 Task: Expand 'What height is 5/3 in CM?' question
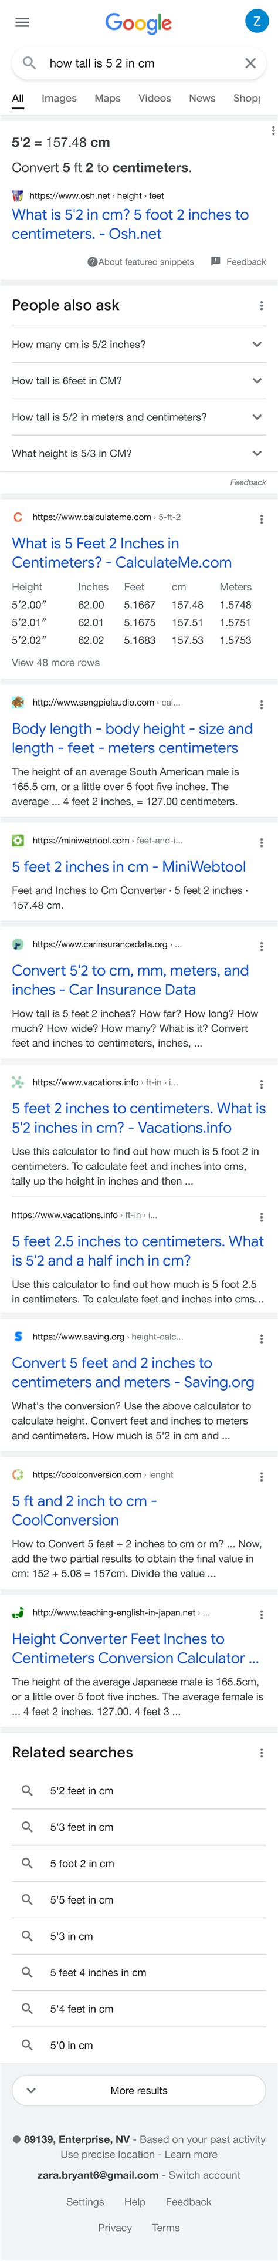(138, 454)
